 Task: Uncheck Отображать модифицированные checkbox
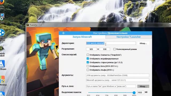[88, 59]
